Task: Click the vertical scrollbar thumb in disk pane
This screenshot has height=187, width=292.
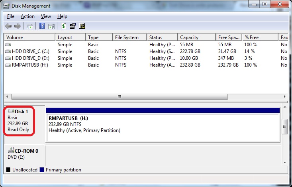Action: pyautogui.click(x=285, y=126)
